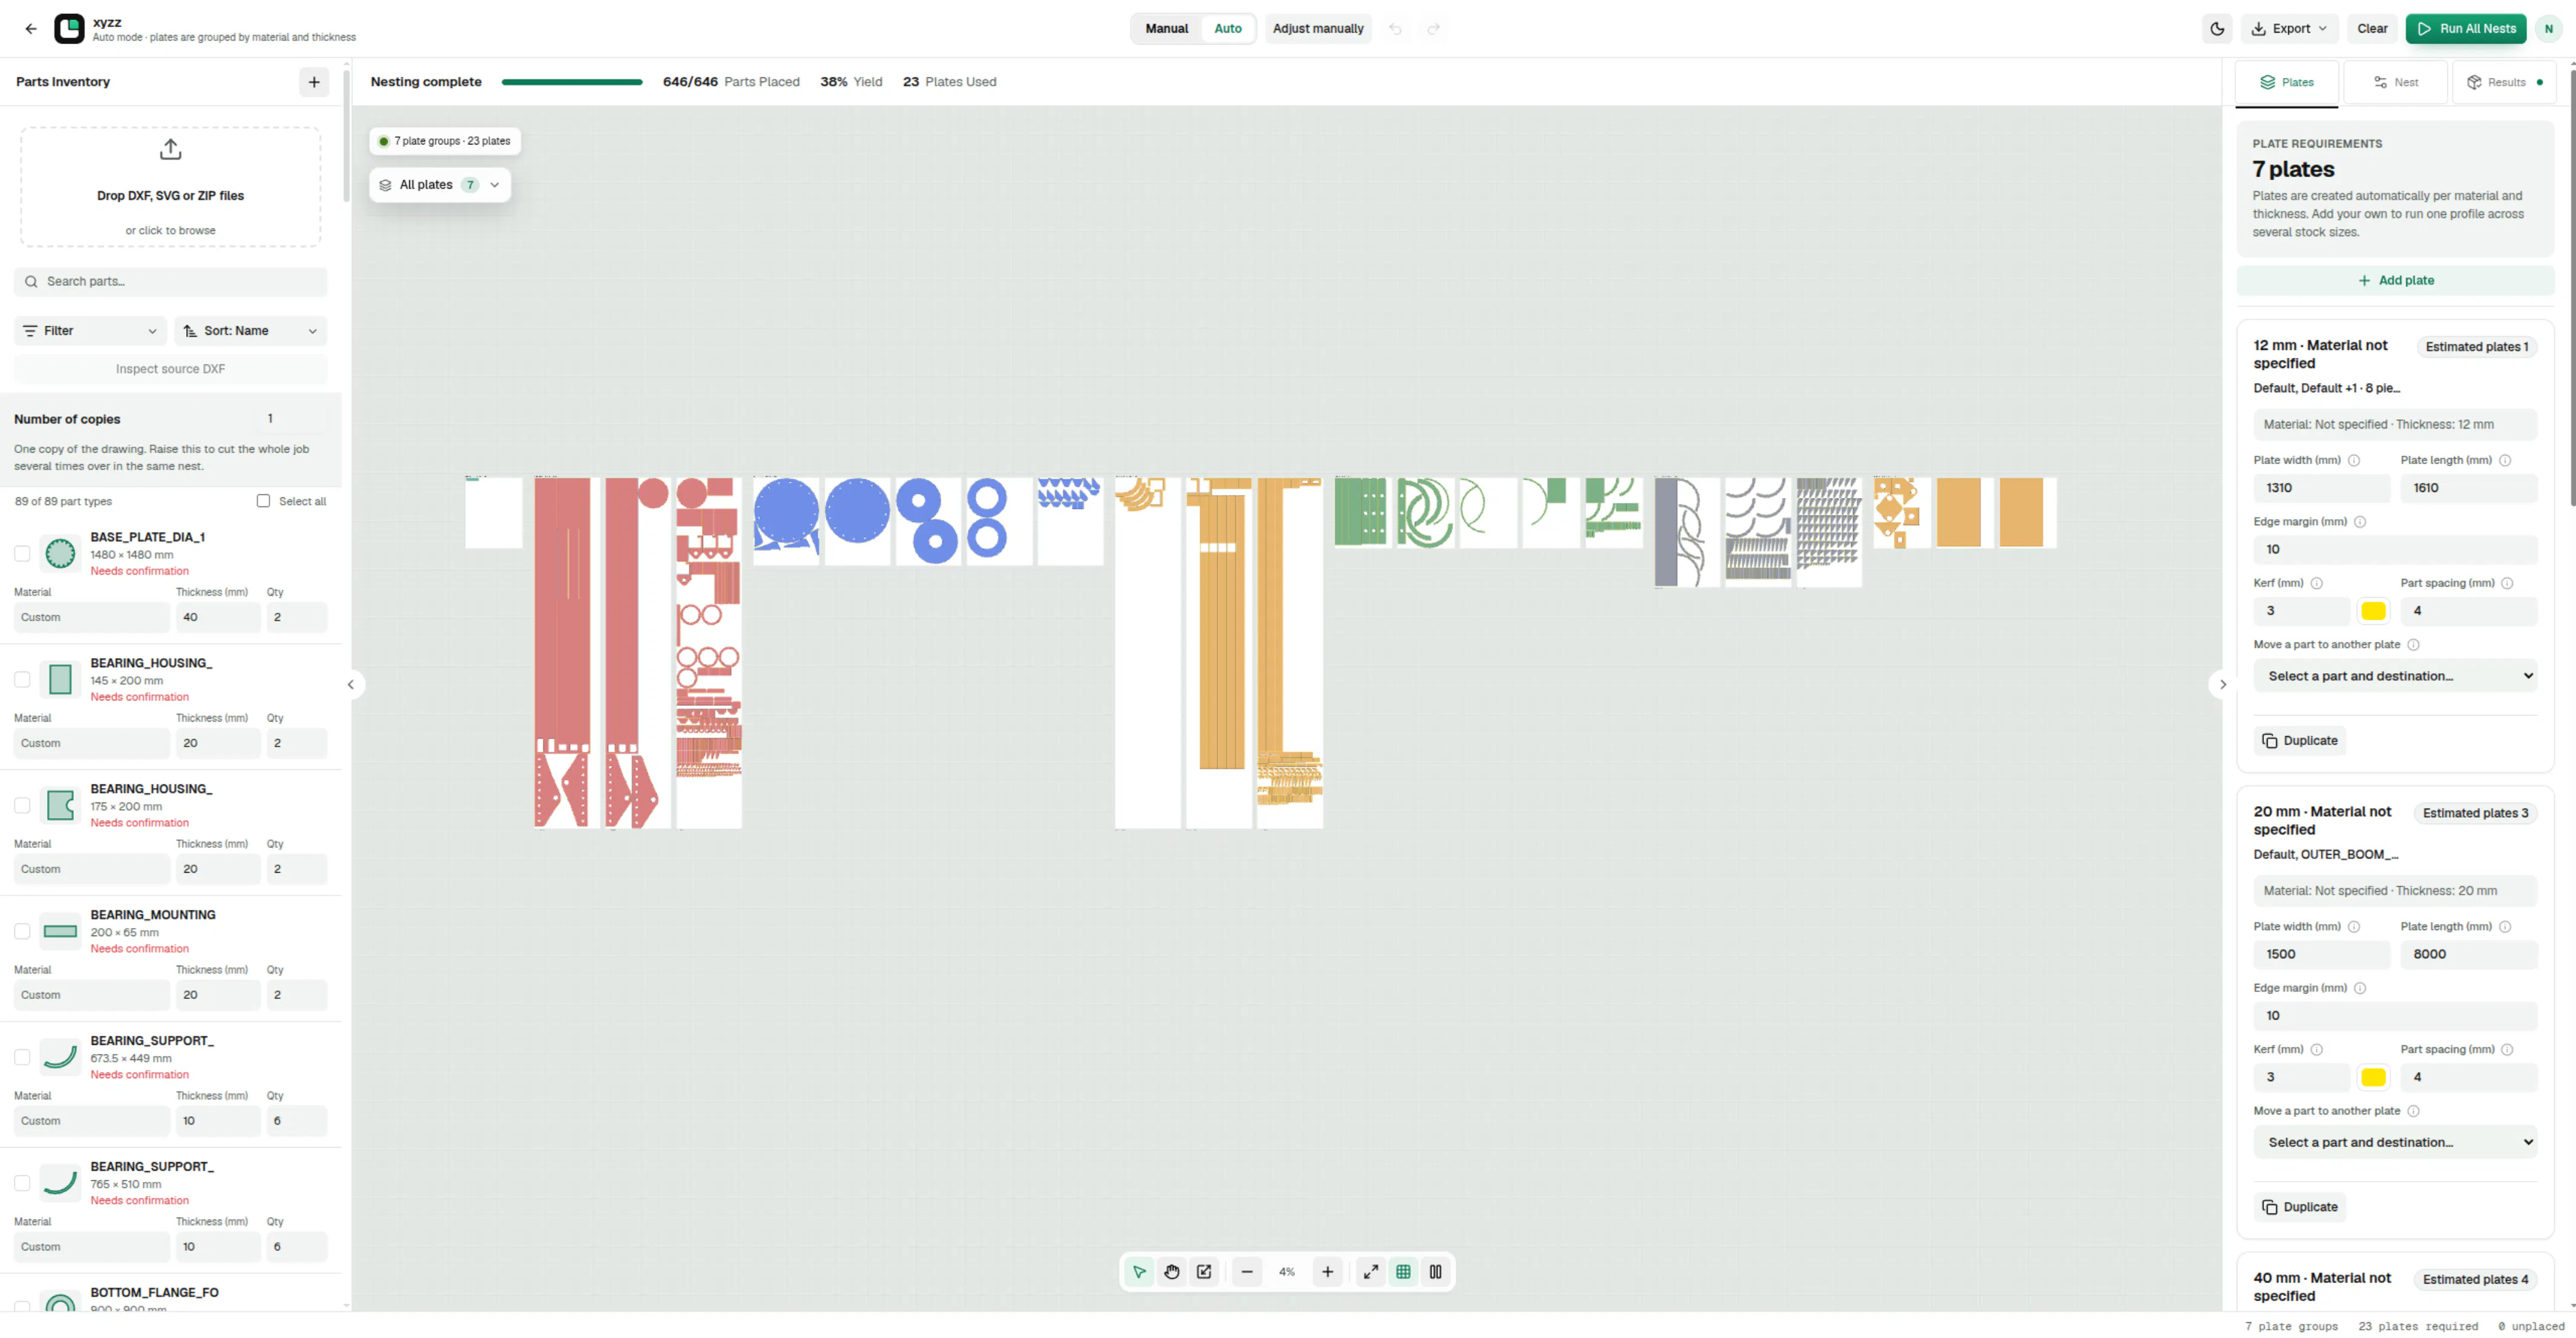Switch to Manual mode
Viewport: 2576px width, 1338px height.
(x=1167, y=29)
